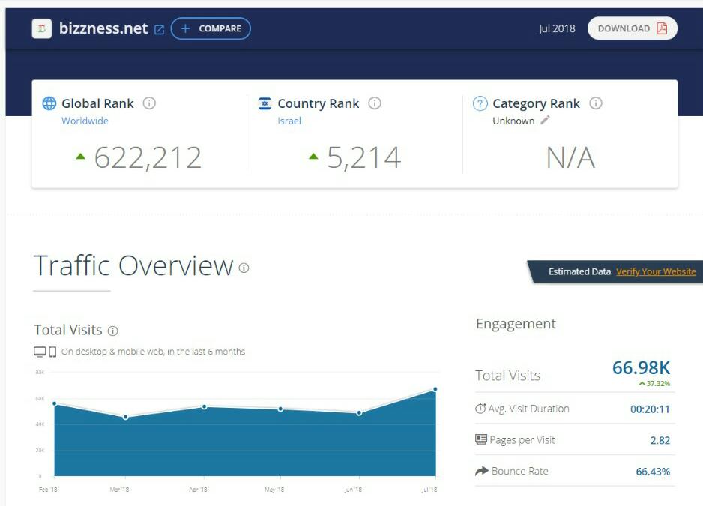This screenshot has height=506, width=703.
Task: Click the Country Rank info icon
Action: 375,103
